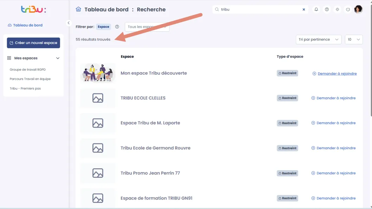Viewport: 372px width, 209px height.
Task: Click the Recherche breadcrumb title
Action: tap(151, 9)
